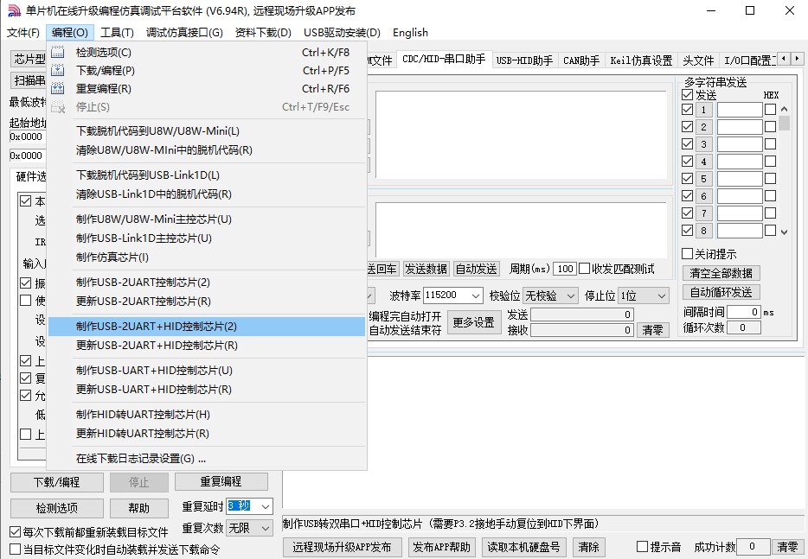Screen dimensions: 808x559
Task: Click 更多设置 button
Action: (473, 323)
